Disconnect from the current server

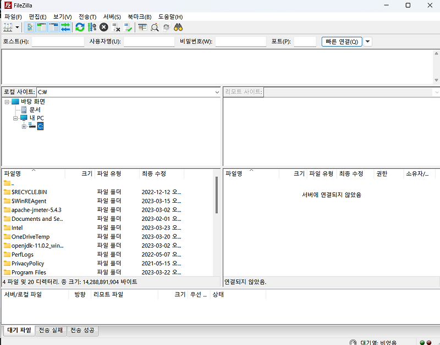(x=116, y=27)
